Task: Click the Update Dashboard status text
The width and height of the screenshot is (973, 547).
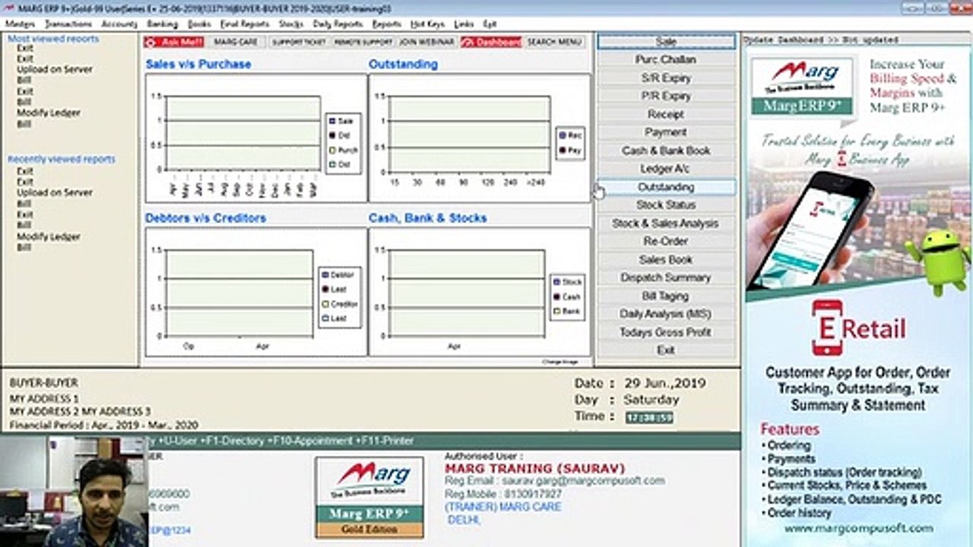Action: pyautogui.click(x=821, y=40)
